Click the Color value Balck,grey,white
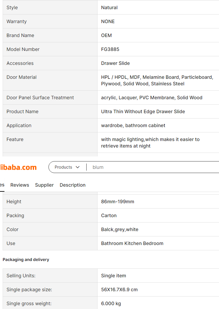This screenshot has width=219, height=309. [x=119, y=229]
